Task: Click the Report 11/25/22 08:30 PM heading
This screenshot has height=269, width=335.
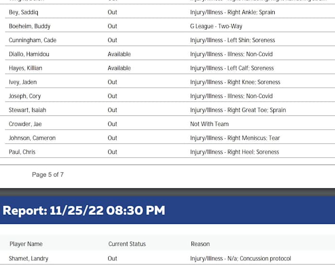Action: tap(84, 210)
